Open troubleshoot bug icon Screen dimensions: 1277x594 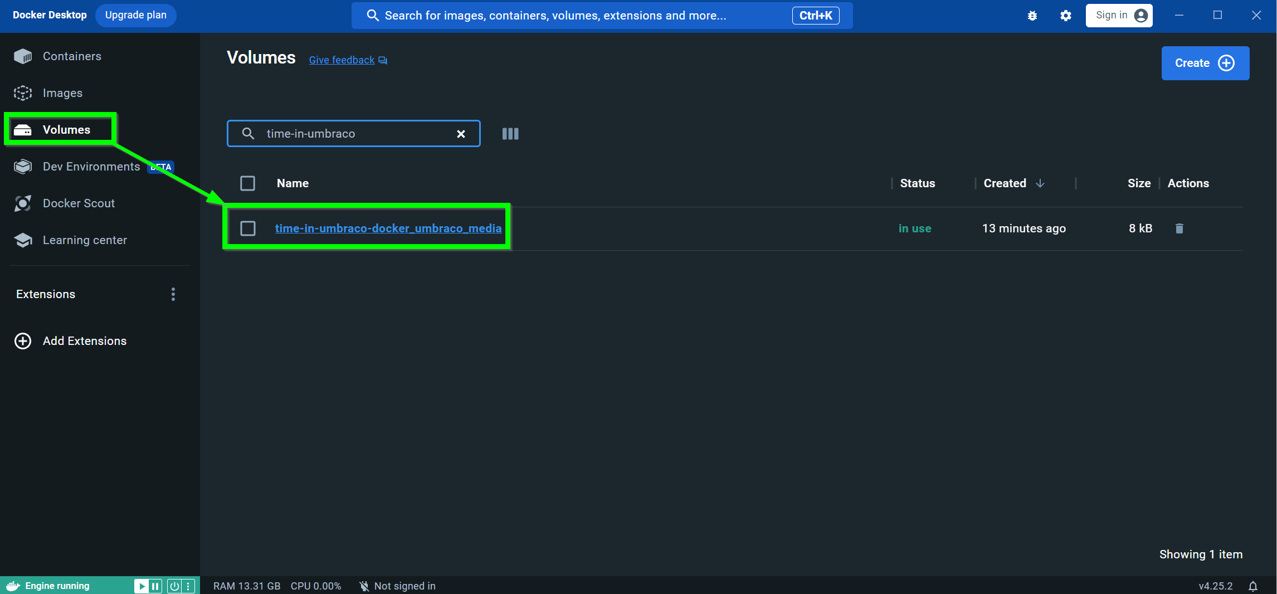tap(1032, 16)
